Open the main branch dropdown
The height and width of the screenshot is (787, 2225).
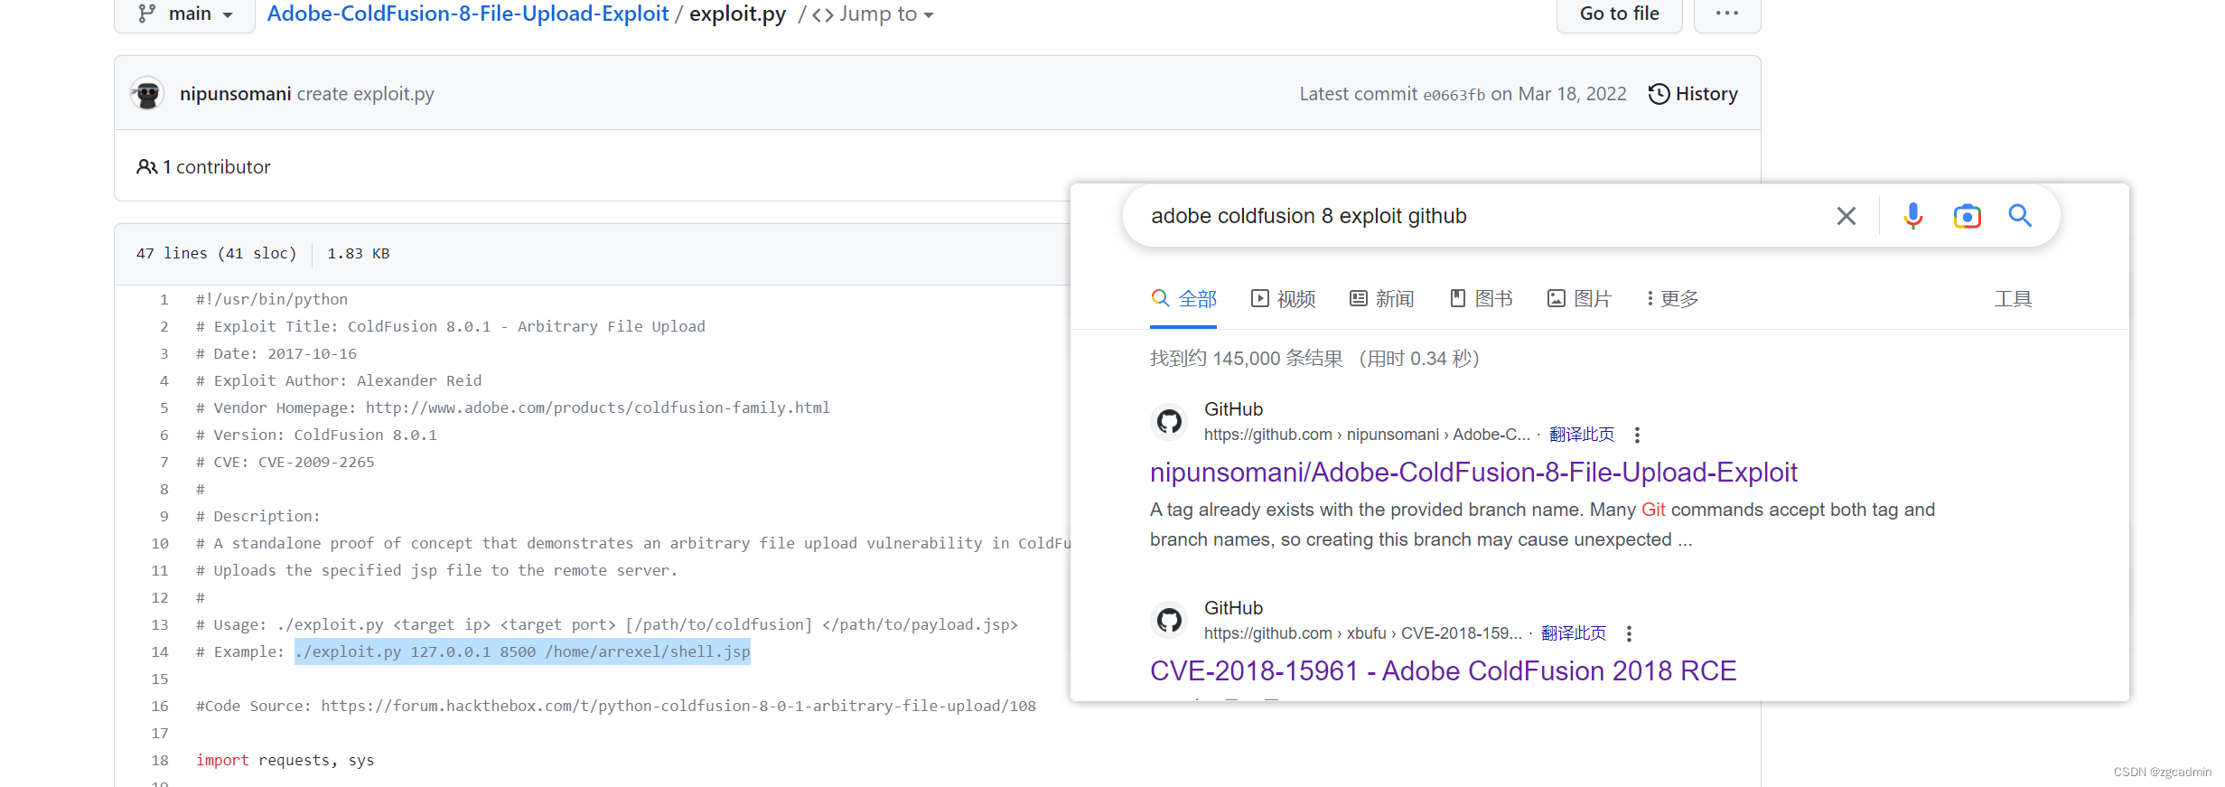[184, 14]
